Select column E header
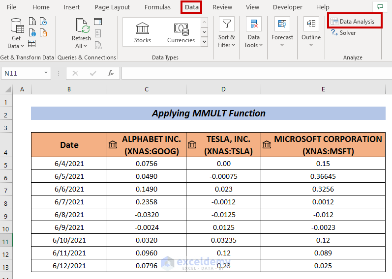 (323, 89)
